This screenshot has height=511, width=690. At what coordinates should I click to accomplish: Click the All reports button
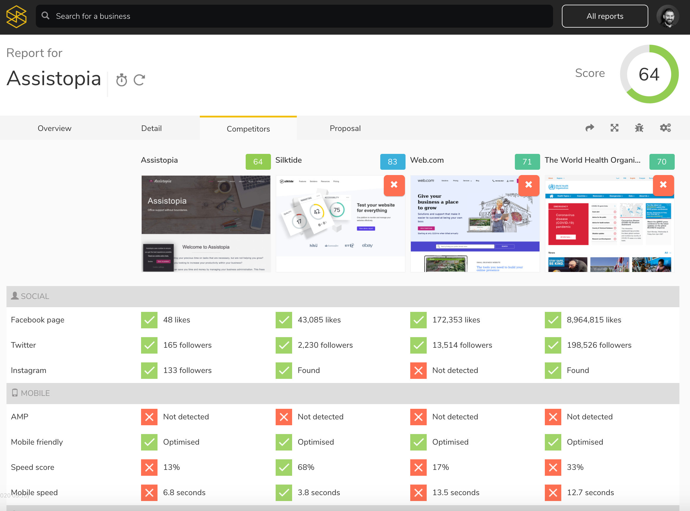[604, 16]
